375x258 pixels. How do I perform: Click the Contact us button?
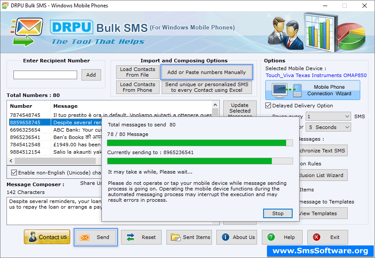[47, 237]
